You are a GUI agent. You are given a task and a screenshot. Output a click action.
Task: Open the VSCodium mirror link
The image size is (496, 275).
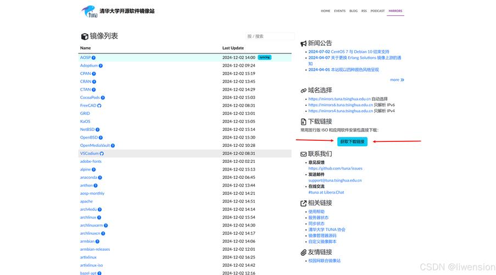click(x=89, y=153)
